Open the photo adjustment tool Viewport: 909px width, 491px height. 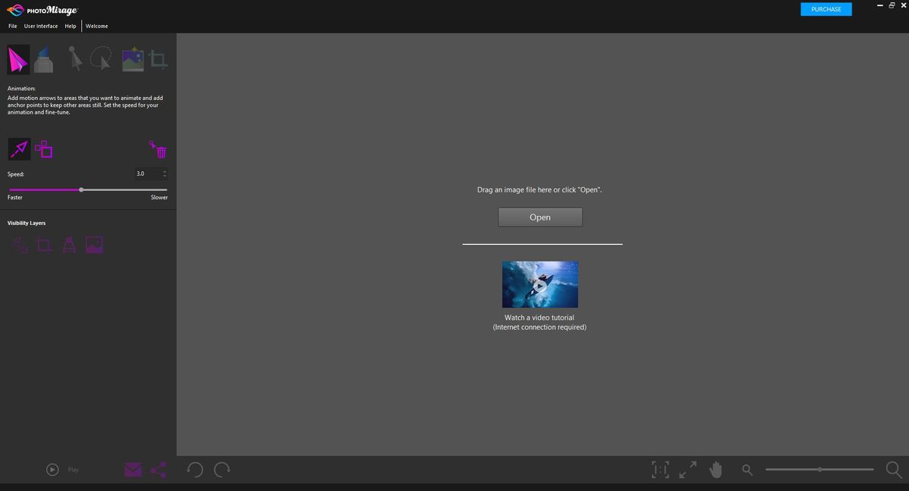pos(133,59)
